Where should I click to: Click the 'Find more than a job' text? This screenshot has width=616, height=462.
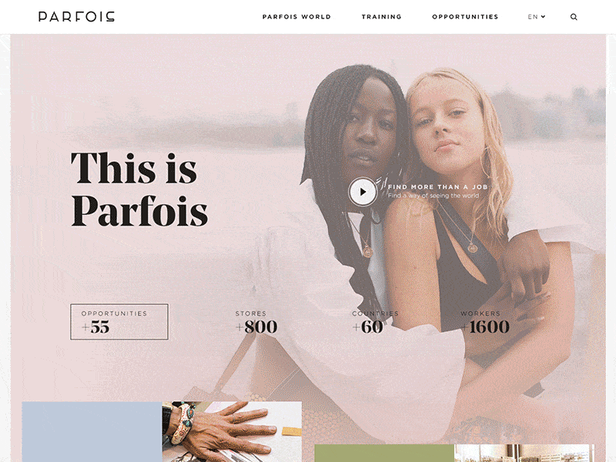click(x=437, y=187)
